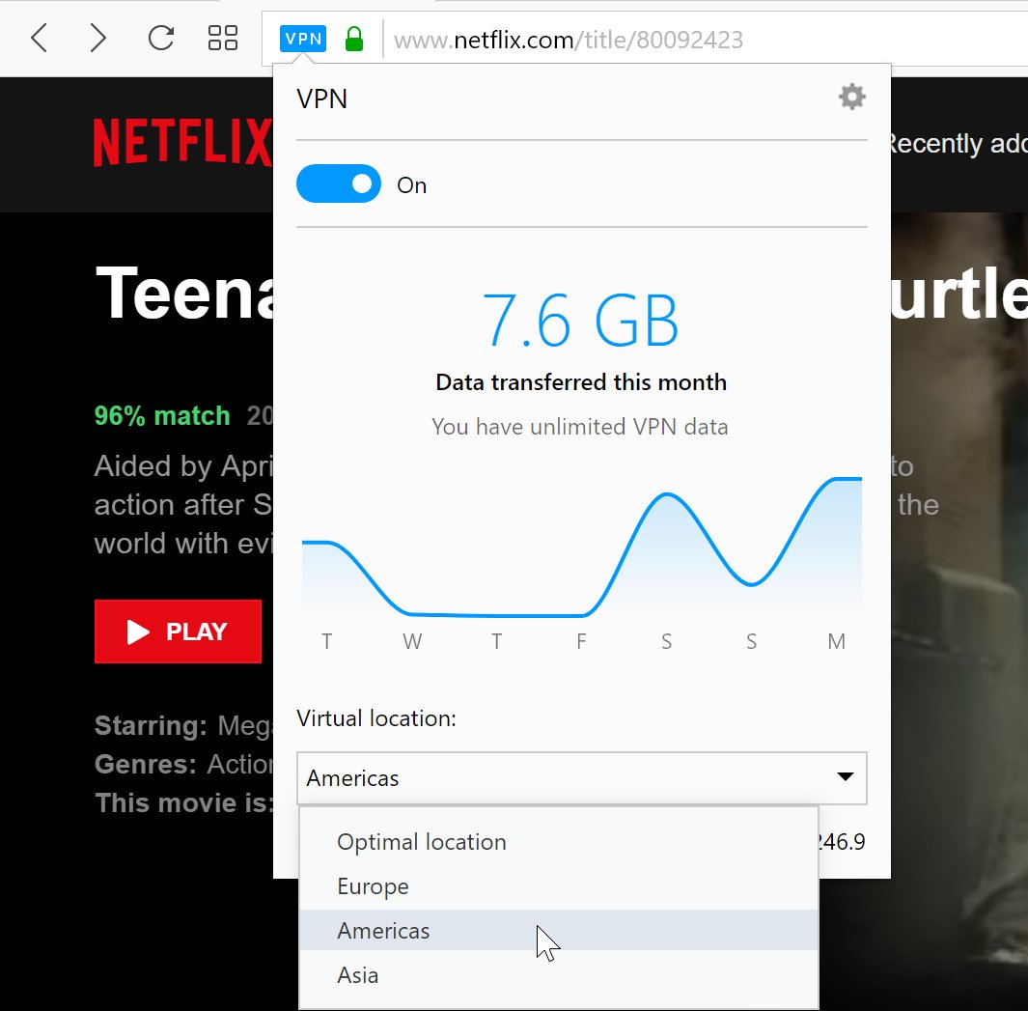The image size is (1028, 1011).
Task: Click the red PLAY button
Action: [x=178, y=632]
